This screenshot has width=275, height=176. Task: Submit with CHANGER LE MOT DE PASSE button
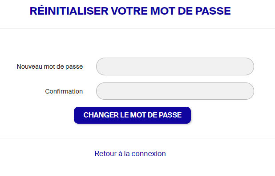[133, 115]
